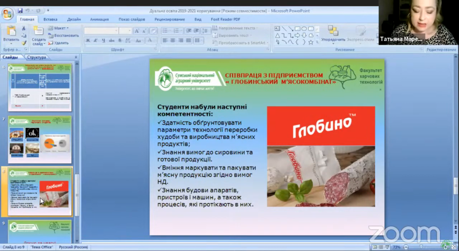
Task: Save the presentation via quick access toolbar
Action: click(20, 10)
